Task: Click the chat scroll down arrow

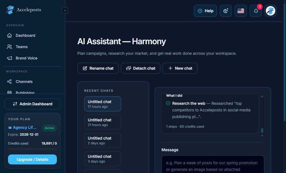Action: (262, 136)
